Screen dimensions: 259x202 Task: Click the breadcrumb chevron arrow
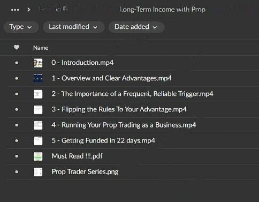pos(29,10)
